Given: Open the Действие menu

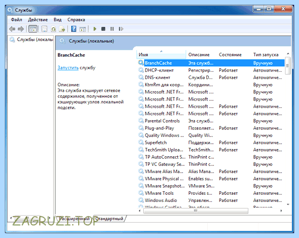Looking at the screenshot, I should click(38, 20).
